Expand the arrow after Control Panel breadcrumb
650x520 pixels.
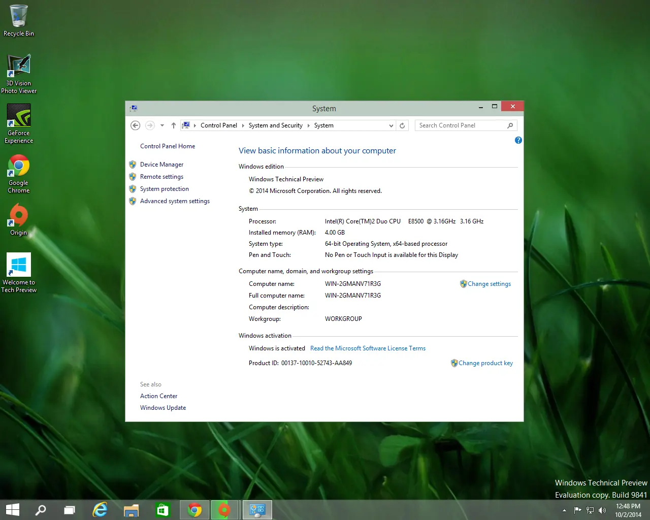coord(243,125)
